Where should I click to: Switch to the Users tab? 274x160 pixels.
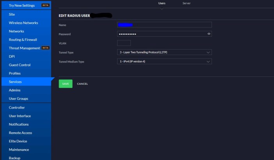tap(162, 3)
